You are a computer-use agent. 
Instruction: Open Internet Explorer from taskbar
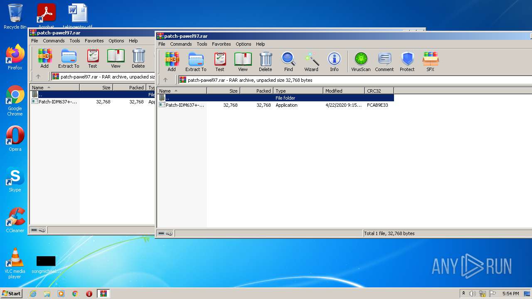tap(33, 294)
